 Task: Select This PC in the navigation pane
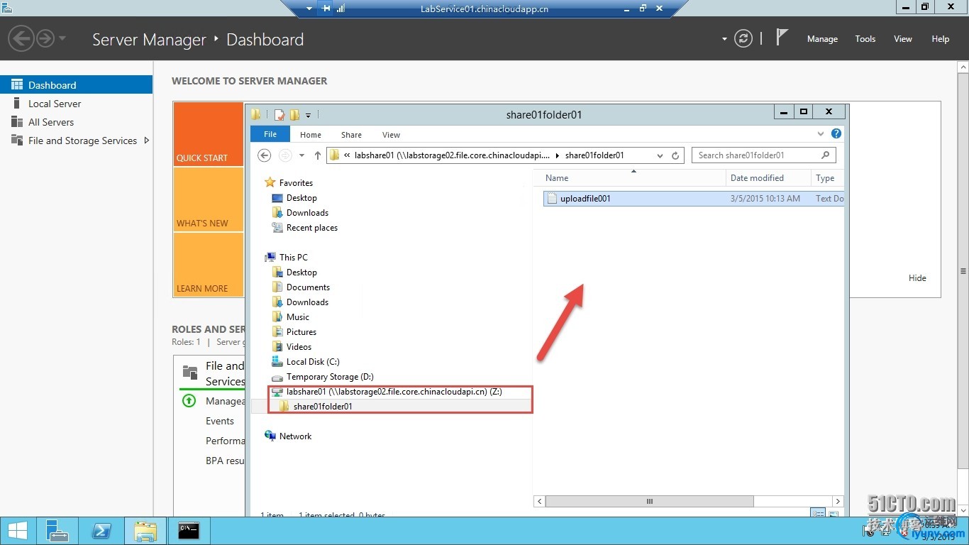coord(293,258)
